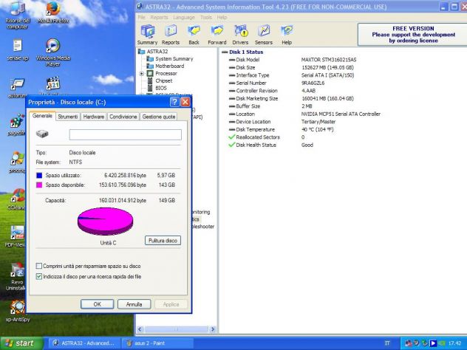467x350 pixels.
Task: Go Back using the toolbar arrow
Action: tap(194, 35)
